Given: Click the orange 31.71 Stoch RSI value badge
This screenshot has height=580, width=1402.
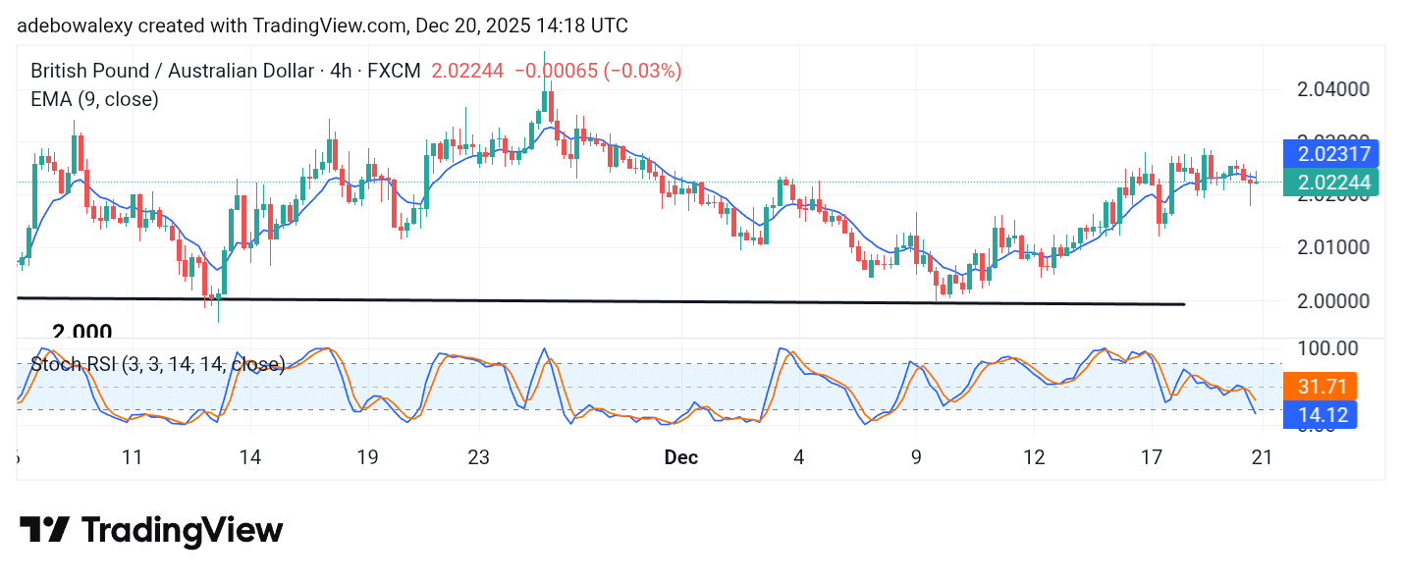Looking at the screenshot, I should point(1321,387).
